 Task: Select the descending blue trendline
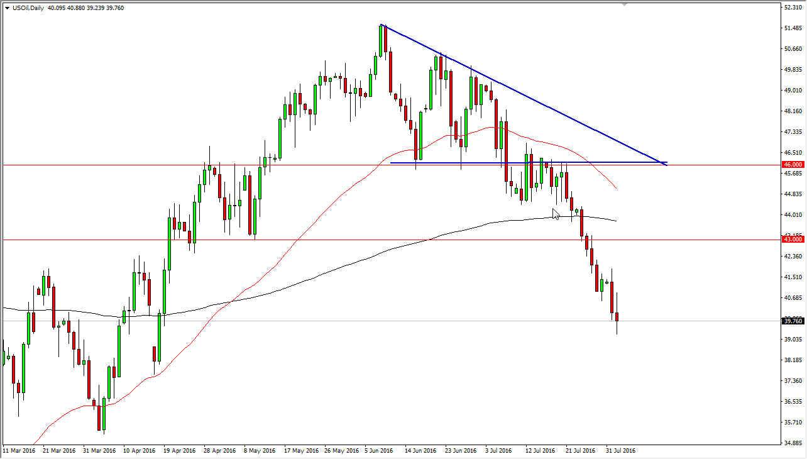click(x=524, y=94)
